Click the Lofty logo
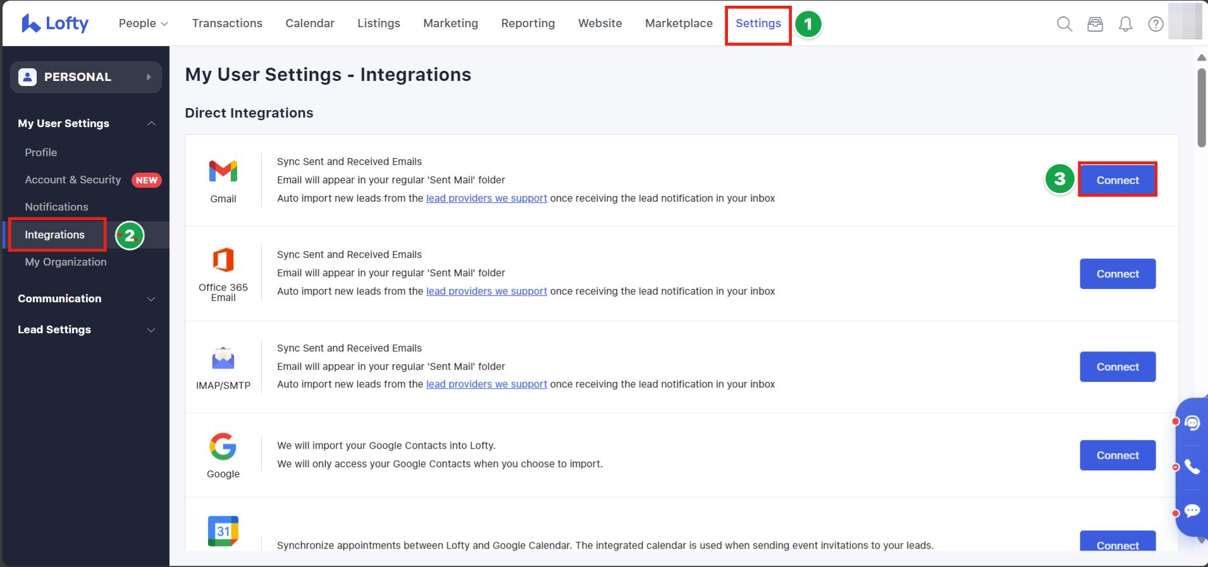The width and height of the screenshot is (1208, 567). [55, 23]
